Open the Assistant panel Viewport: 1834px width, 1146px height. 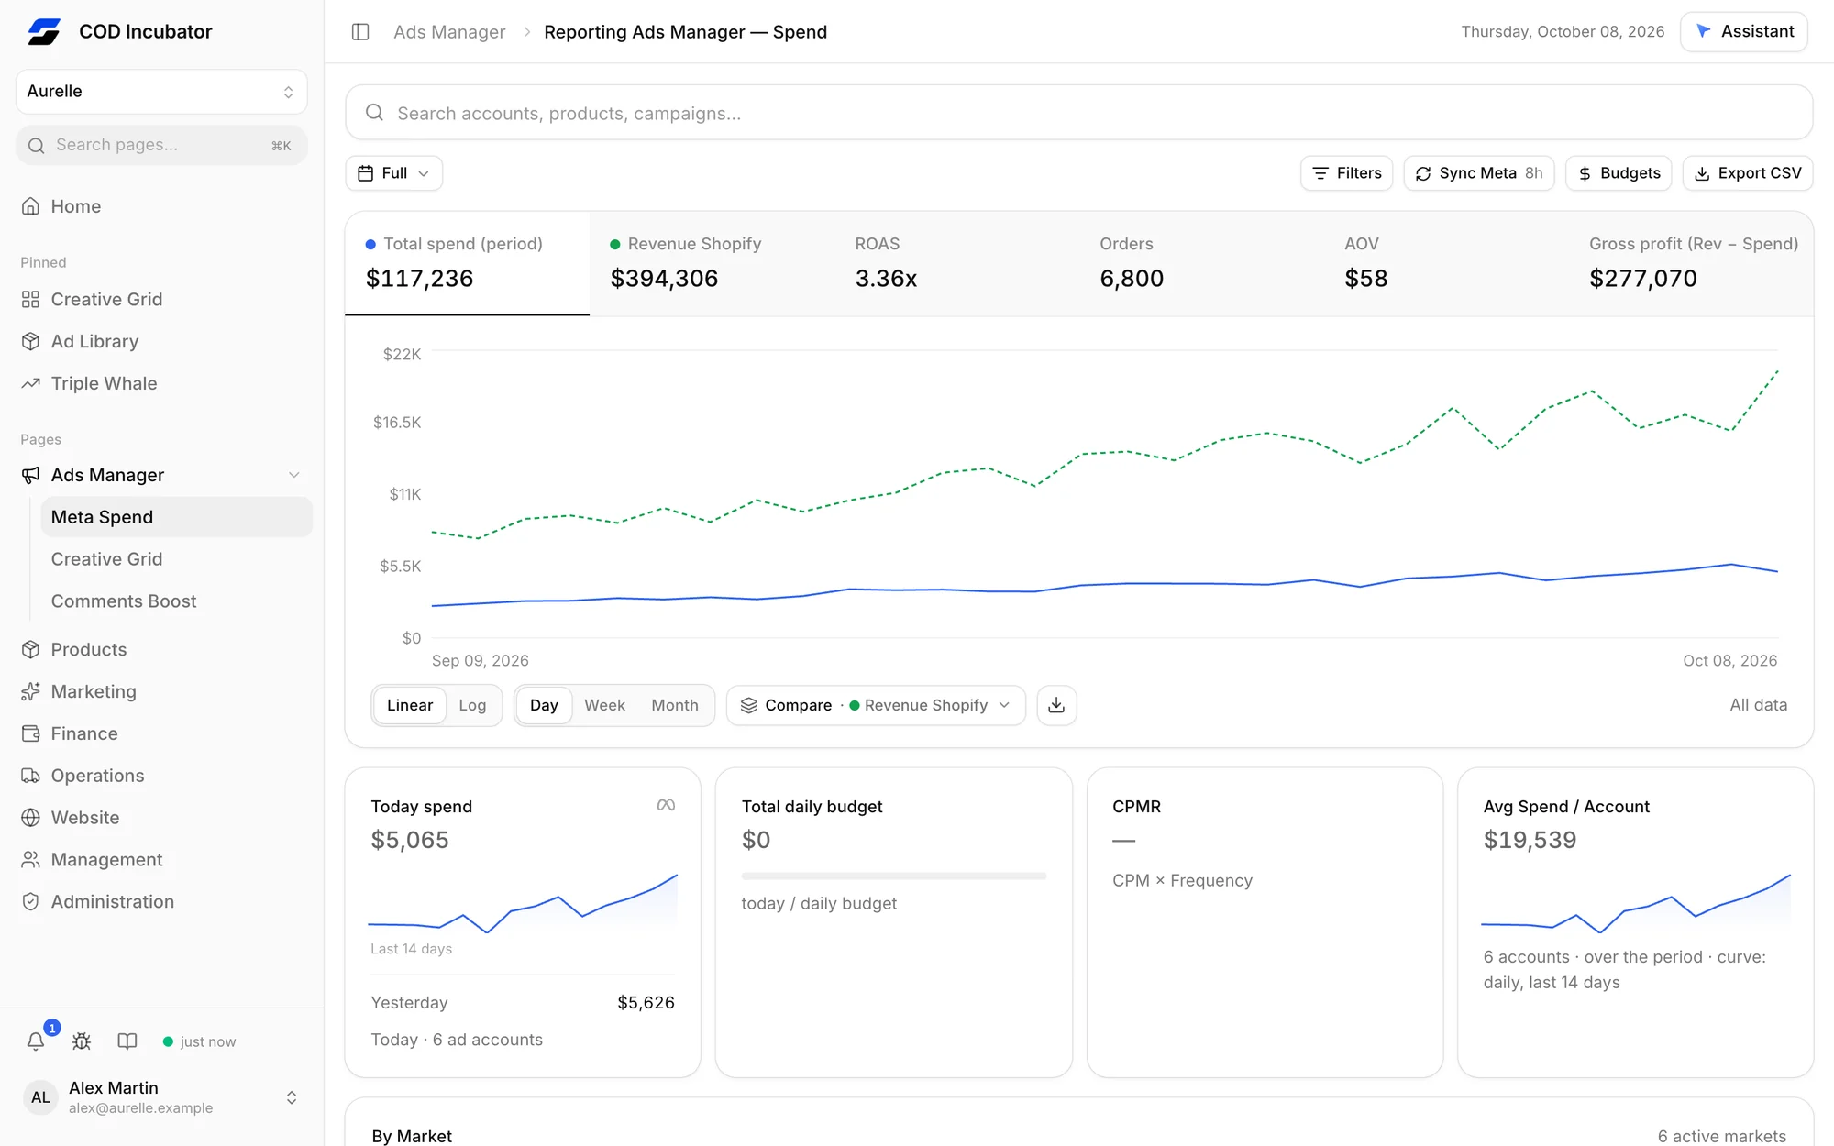click(x=1743, y=31)
